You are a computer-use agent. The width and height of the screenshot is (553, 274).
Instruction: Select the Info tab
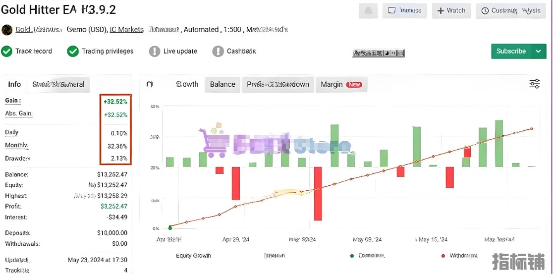tap(14, 84)
